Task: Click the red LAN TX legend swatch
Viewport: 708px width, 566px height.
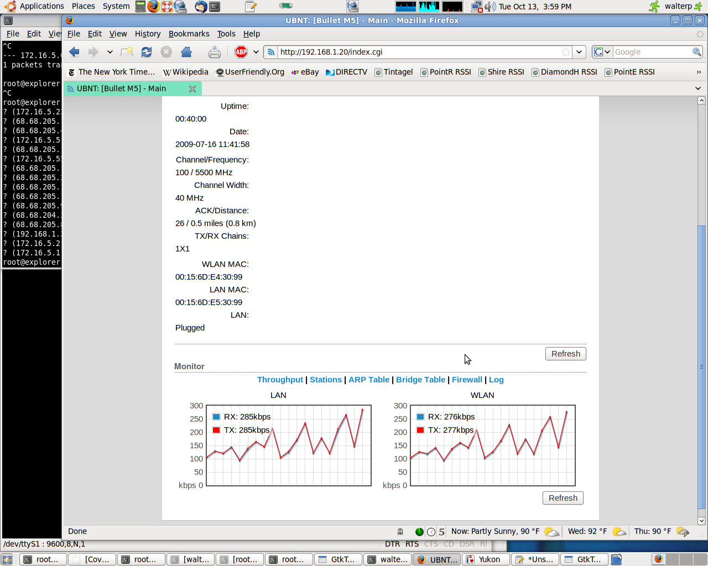Action: 216,430
